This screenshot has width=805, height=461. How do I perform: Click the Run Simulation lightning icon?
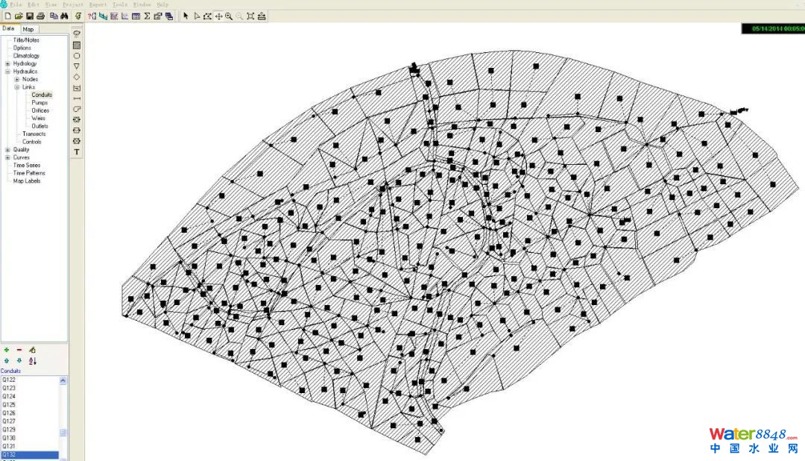click(78, 16)
